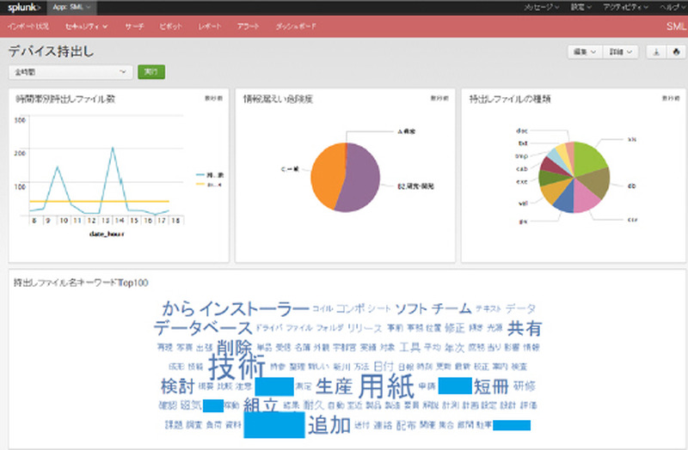This screenshot has width=688, height=450.
Task: Click the print dashboard icon
Action: click(675, 52)
